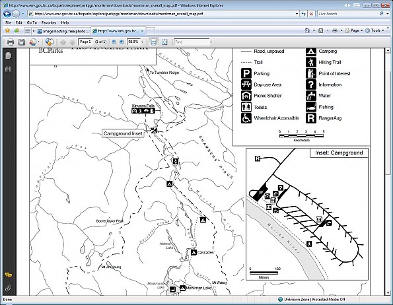Zoom out with the minus button
Screen dimensions: 393x305
pos(114,42)
